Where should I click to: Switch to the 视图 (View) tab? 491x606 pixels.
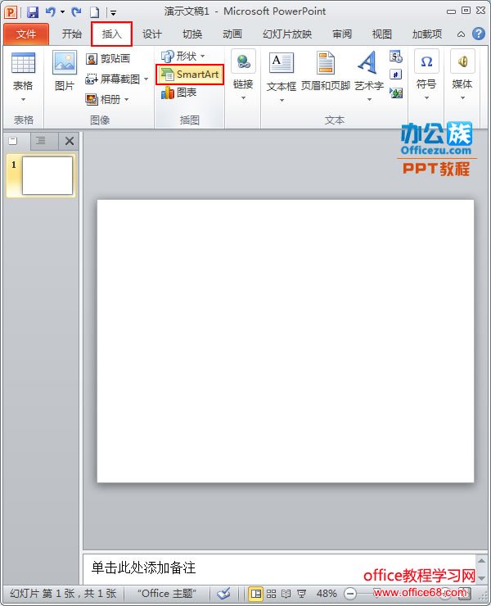coord(382,34)
